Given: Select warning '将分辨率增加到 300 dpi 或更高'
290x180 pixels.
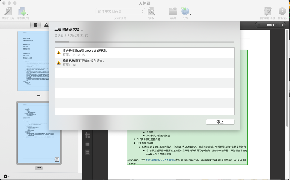Looking at the screenshot, I should coord(144,53).
